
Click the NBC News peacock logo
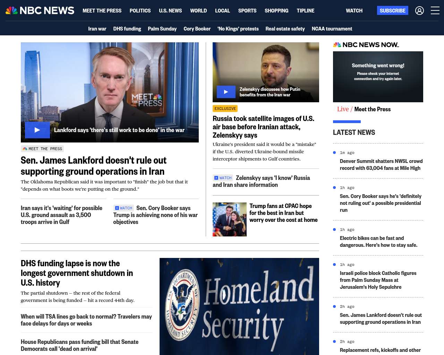coord(40,10)
